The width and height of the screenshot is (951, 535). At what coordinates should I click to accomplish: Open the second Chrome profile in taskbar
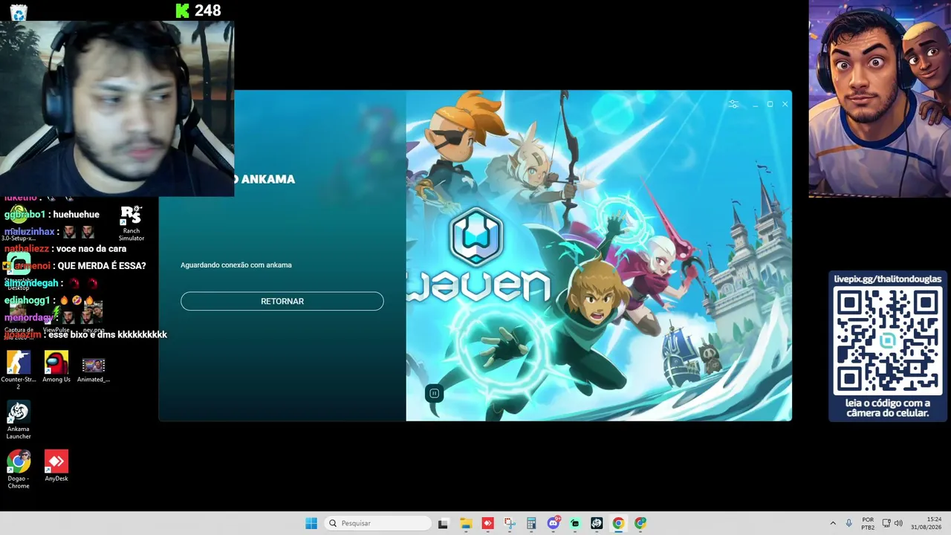[x=640, y=523]
